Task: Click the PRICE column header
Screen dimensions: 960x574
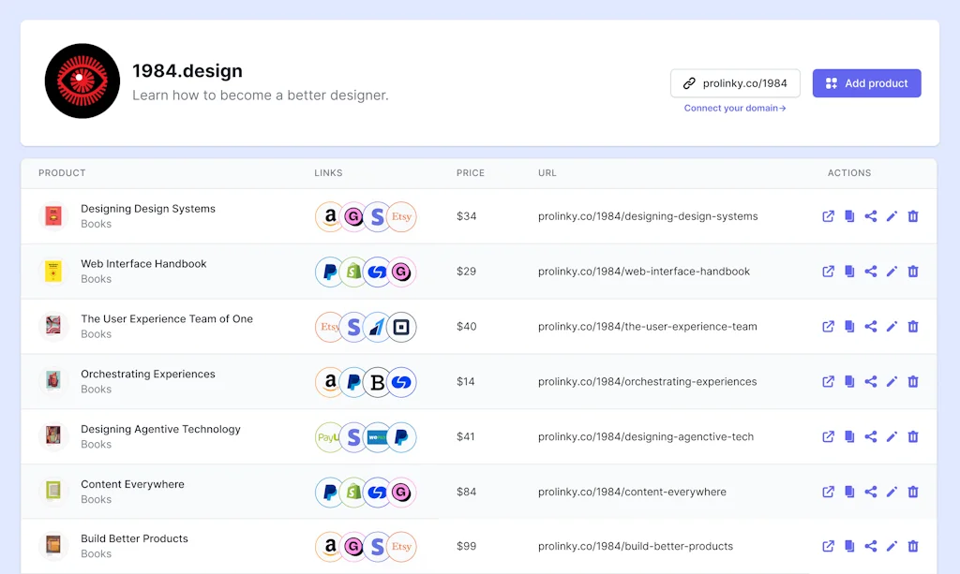Action: tap(471, 172)
